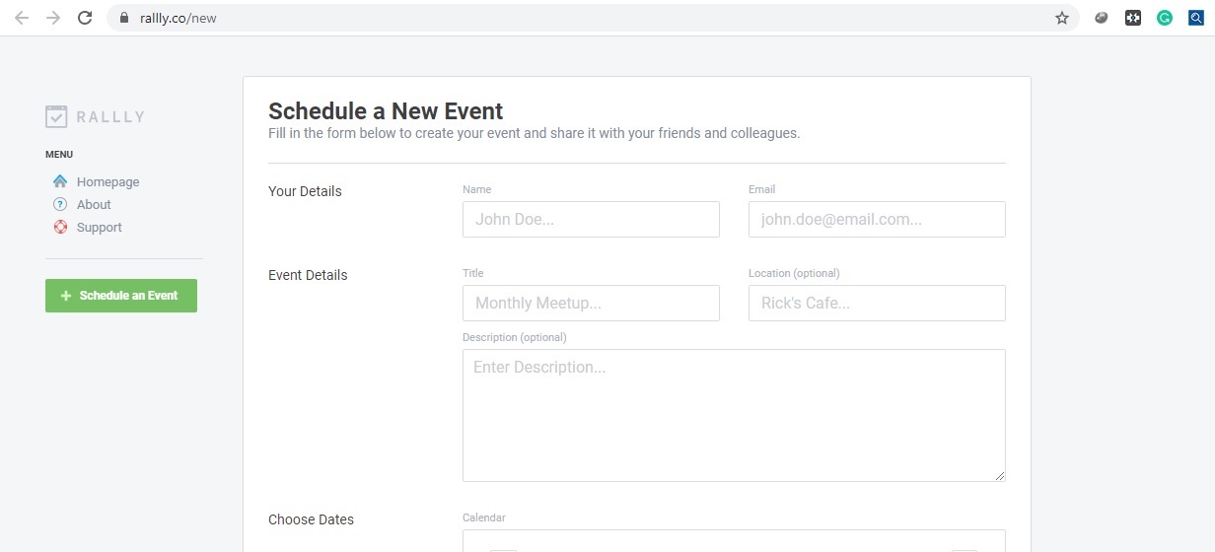Click the question mark About icon
Viewport: 1215px width, 552px height.
60,204
